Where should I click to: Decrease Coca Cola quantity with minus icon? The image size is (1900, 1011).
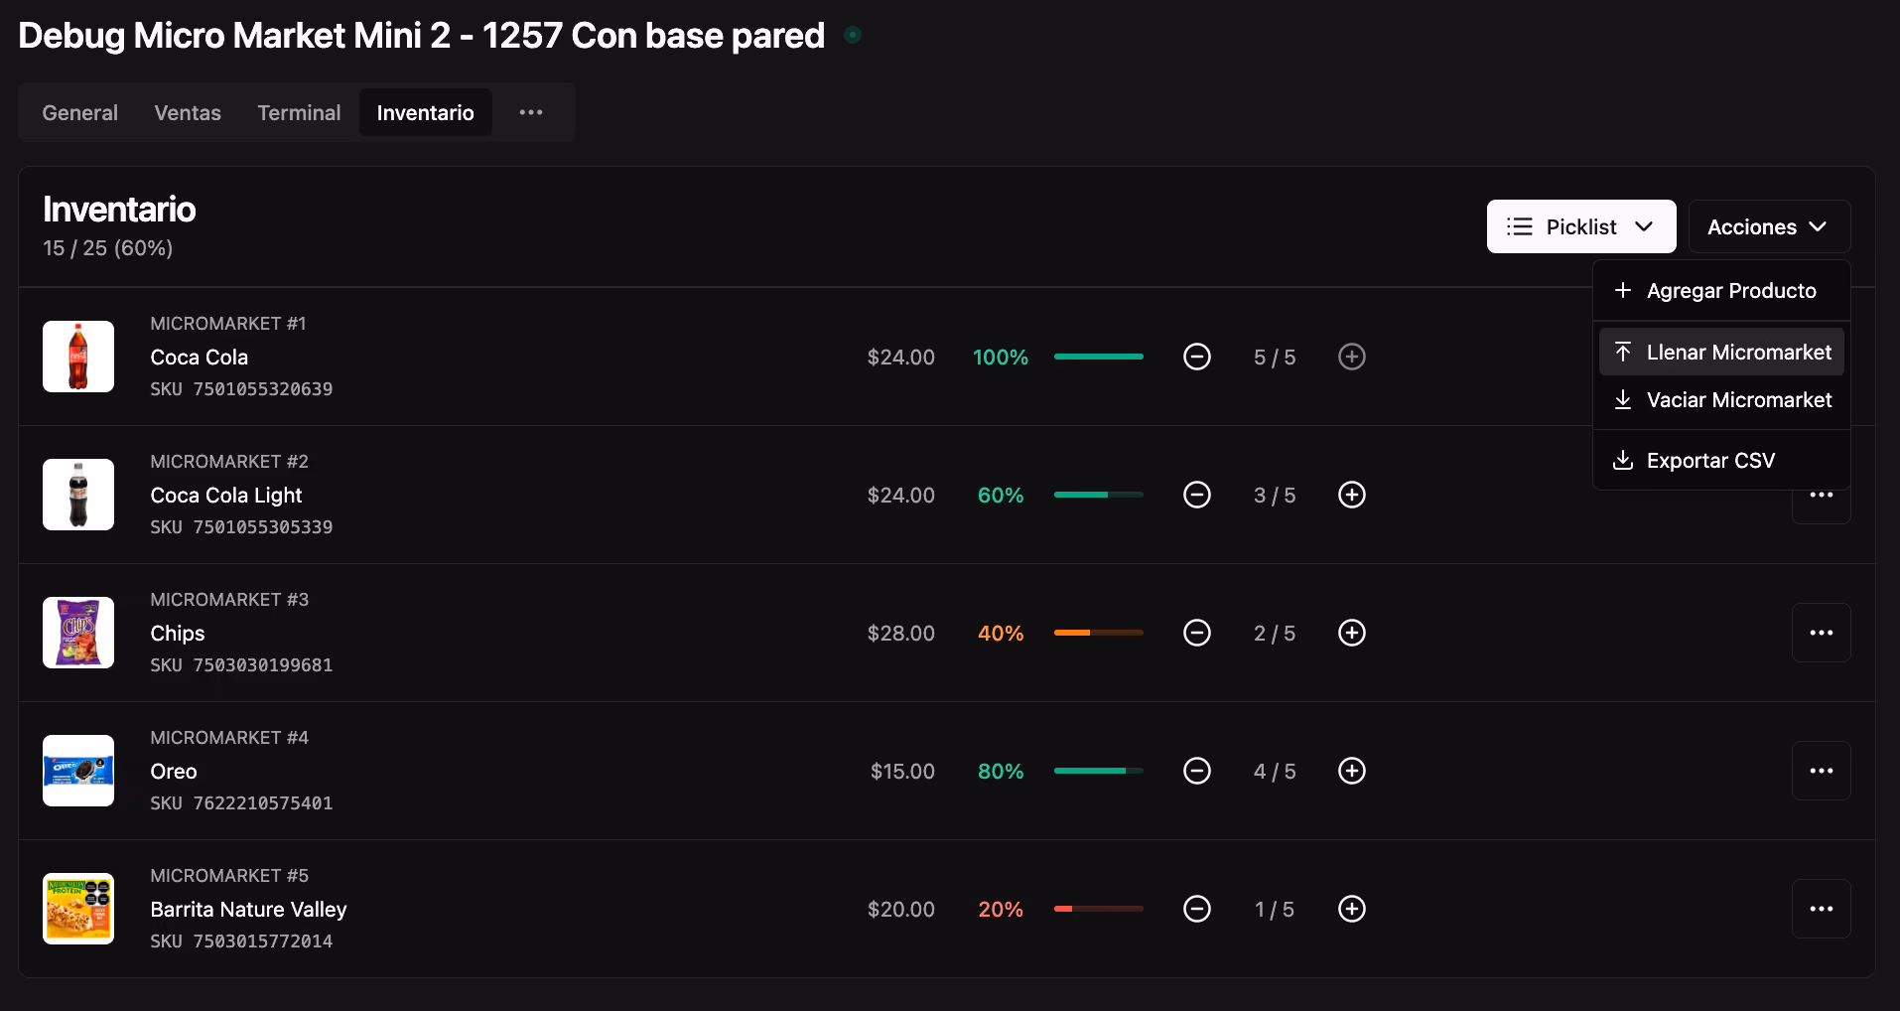1197,357
